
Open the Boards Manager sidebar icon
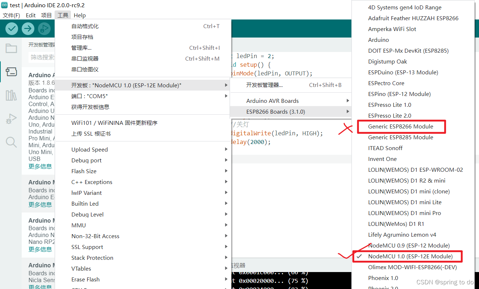(x=11, y=72)
